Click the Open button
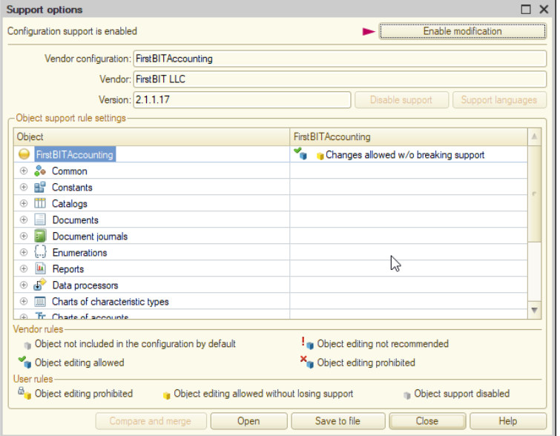 tap(249, 421)
